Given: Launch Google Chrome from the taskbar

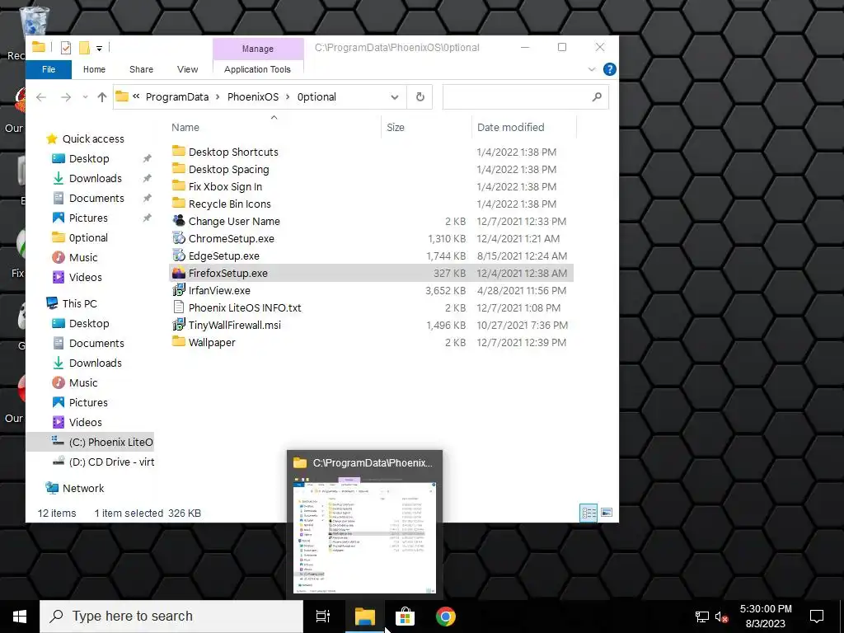Looking at the screenshot, I should click(x=446, y=617).
